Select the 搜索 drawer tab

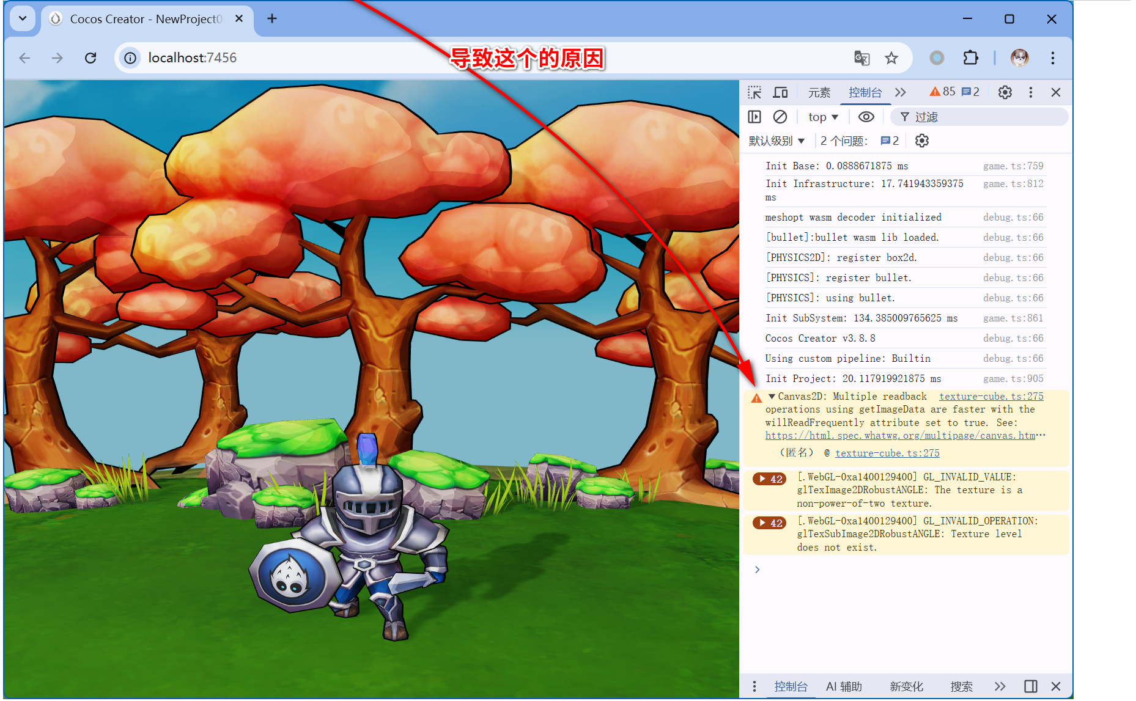[961, 686]
